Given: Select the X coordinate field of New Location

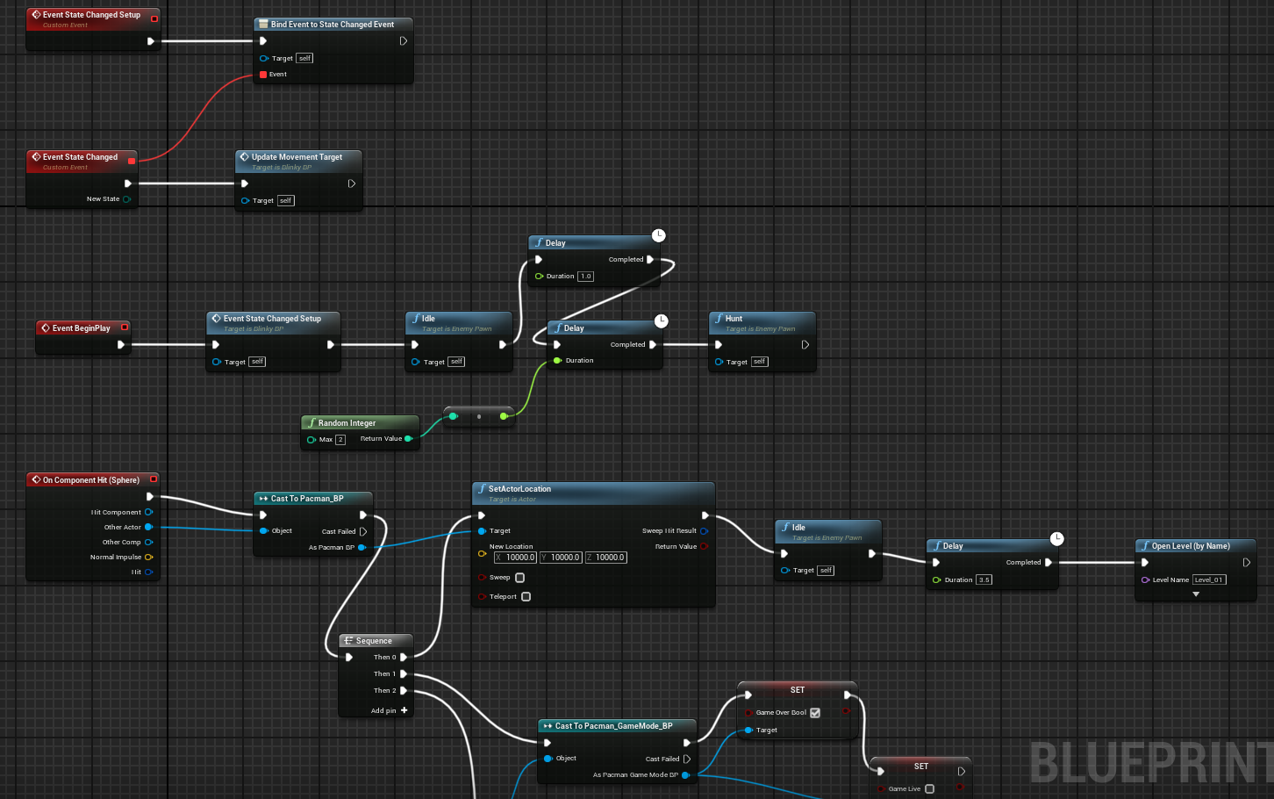Looking at the screenshot, I should [x=515, y=557].
